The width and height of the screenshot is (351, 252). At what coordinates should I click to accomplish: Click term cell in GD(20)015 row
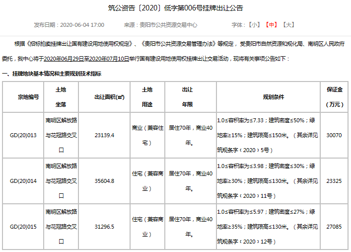(191, 227)
